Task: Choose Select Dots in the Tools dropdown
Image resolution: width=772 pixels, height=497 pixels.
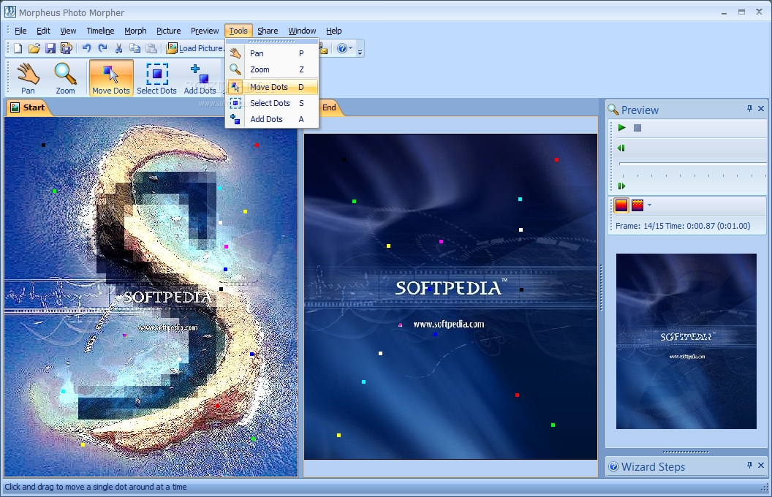Action: pyautogui.click(x=272, y=103)
